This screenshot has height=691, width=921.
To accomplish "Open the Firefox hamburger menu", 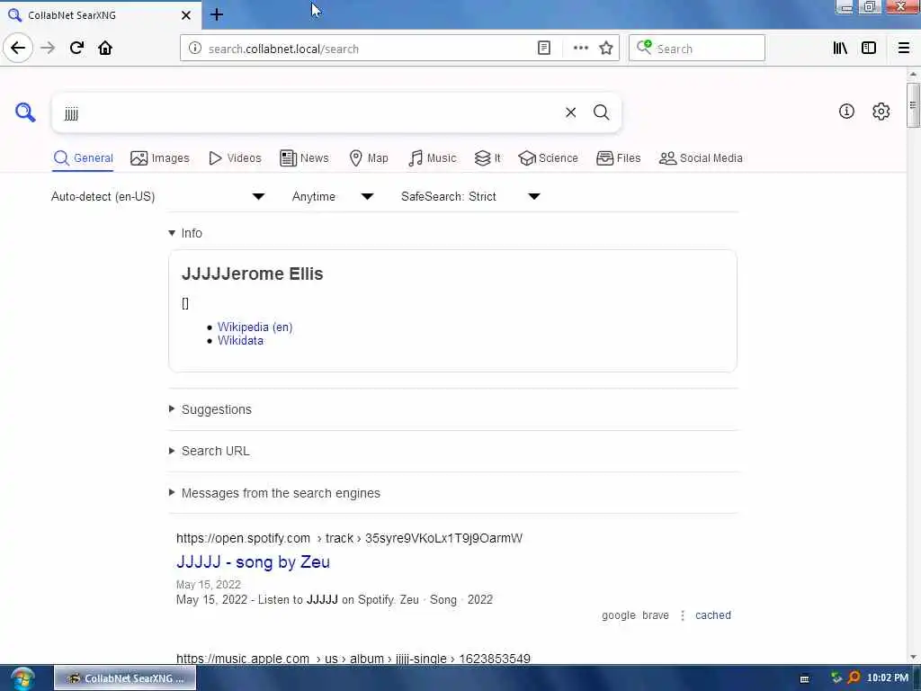I will 903,49.
